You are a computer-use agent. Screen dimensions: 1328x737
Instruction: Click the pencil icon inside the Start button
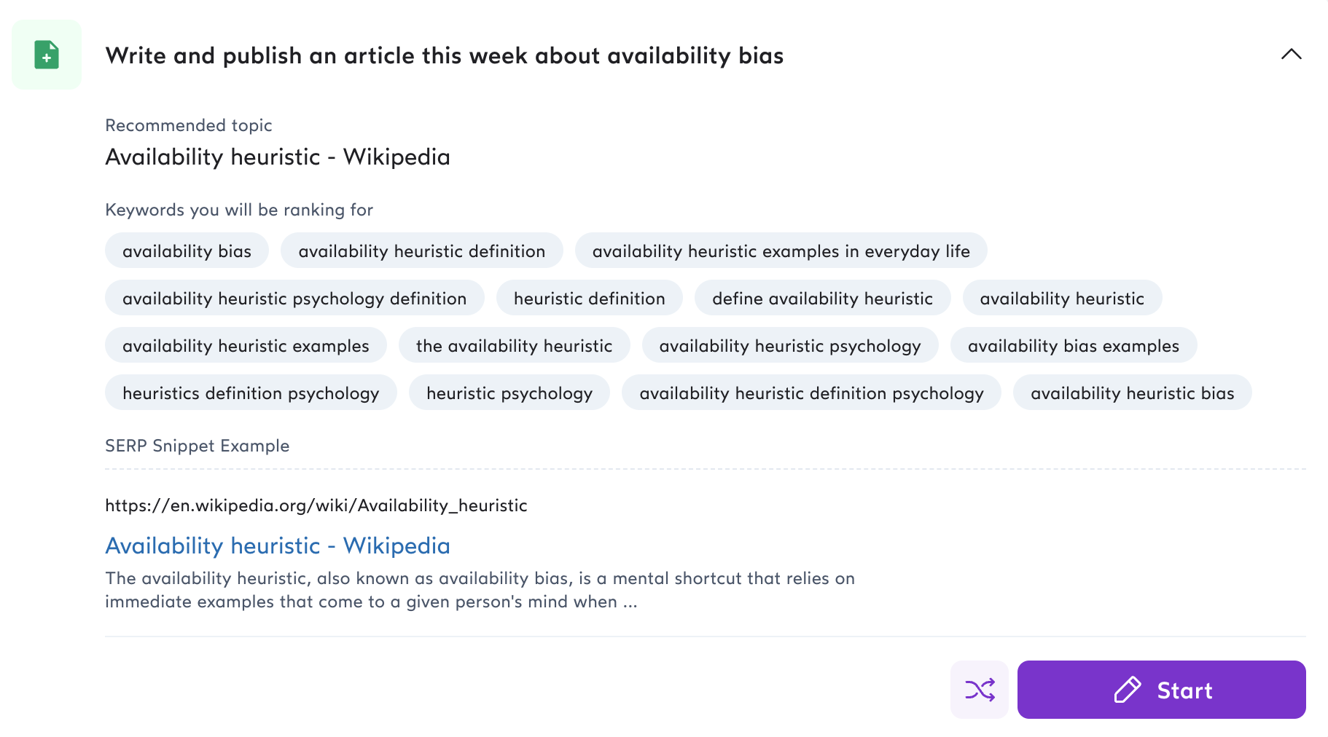click(x=1127, y=690)
